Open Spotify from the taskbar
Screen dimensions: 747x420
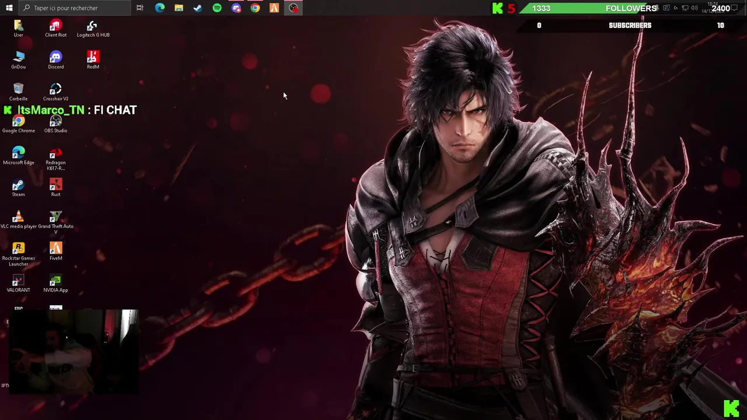tap(217, 8)
